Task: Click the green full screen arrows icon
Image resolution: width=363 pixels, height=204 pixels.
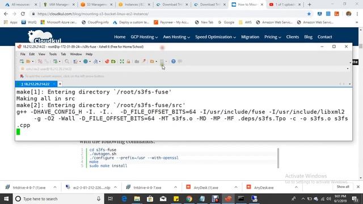Action: click(122, 61)
